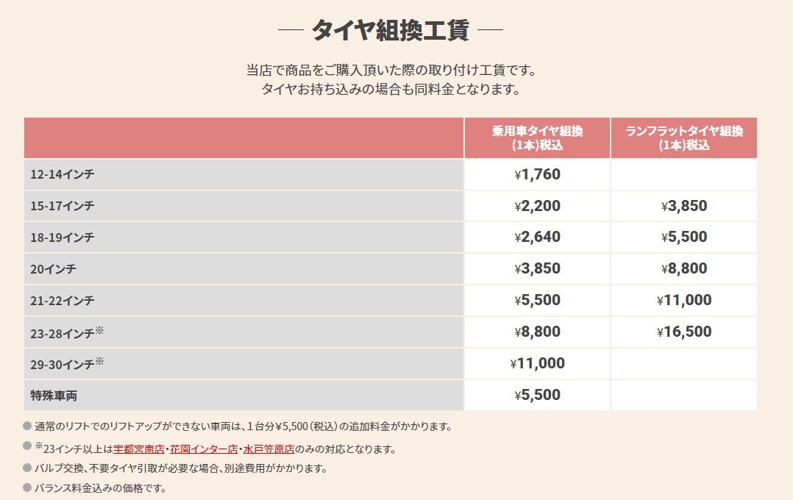Viewport: 793px width, 500px height.
Task: Click the バランス料金込みの価格です note
Action: (x=100, y=488)
